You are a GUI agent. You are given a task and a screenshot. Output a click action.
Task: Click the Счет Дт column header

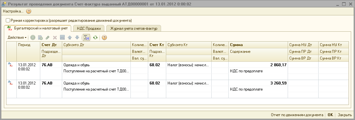[x=51, y=45]
